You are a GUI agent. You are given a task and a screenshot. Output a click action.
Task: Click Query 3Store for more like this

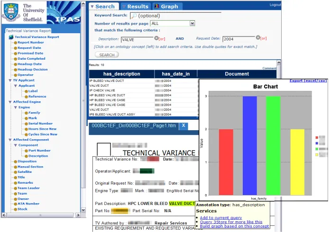coord(231,222)
